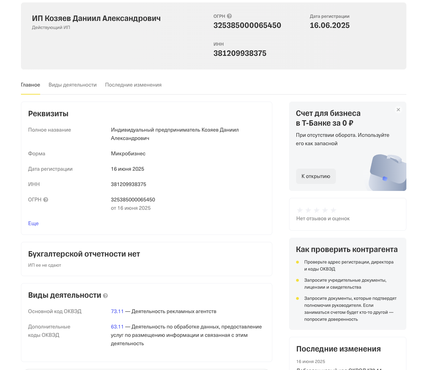Screen dimensions: 442x370
Task: Click the Счет для бизнеса banner heading
Action: (328, 118)
